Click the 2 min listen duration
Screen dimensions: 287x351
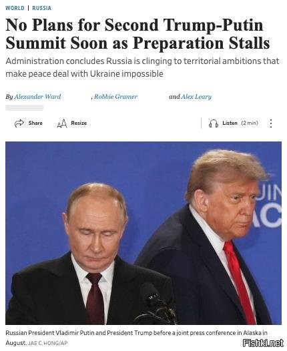click(250, 123)
